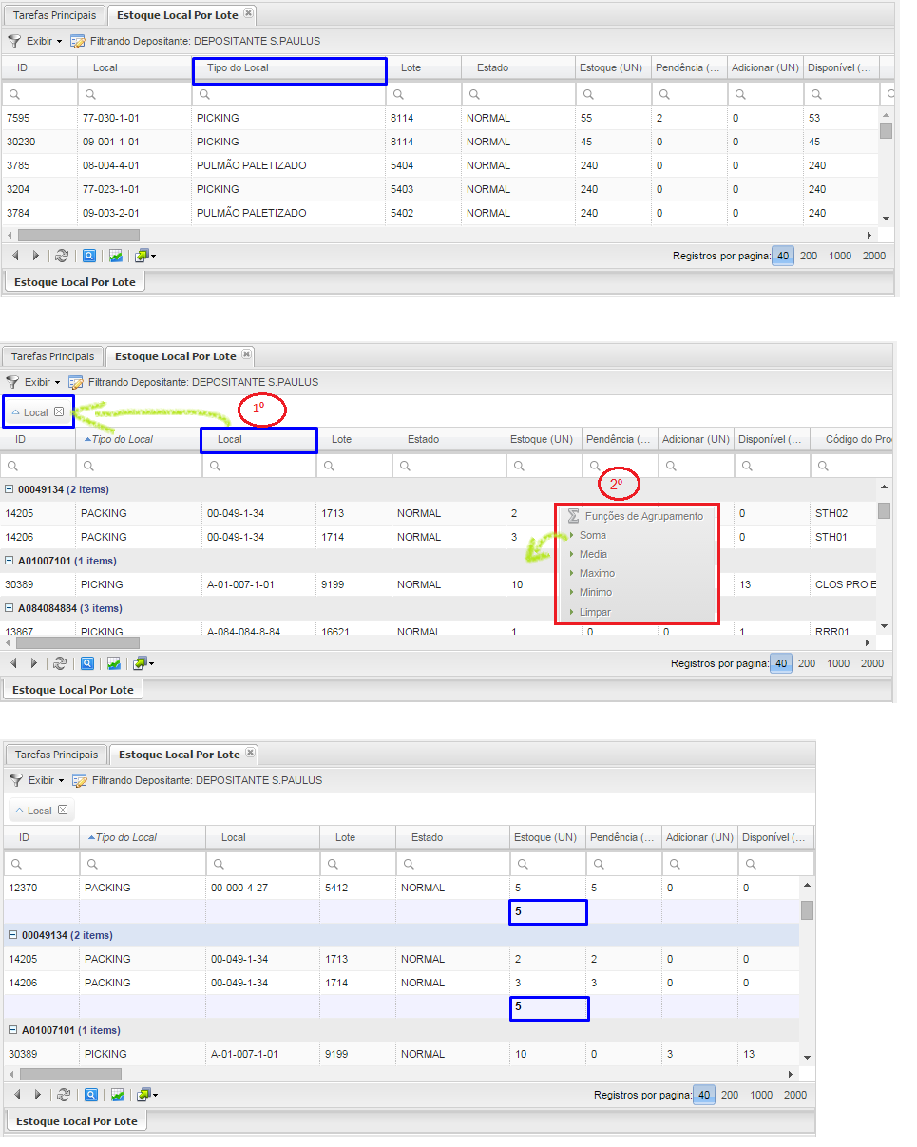Close Estoque Local Por Lote tab, top panel
The image size is (917, 1147).
tap(248, 13)
